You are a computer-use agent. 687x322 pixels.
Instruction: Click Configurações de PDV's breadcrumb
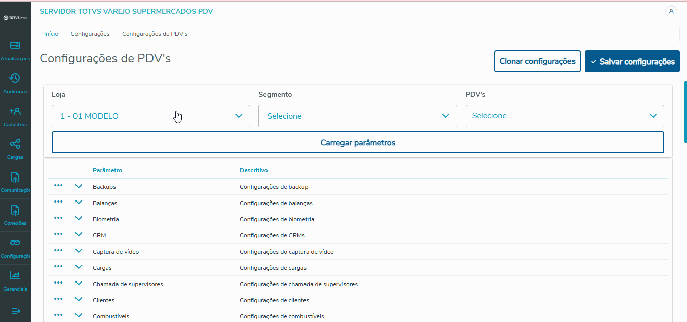point(155,34)
